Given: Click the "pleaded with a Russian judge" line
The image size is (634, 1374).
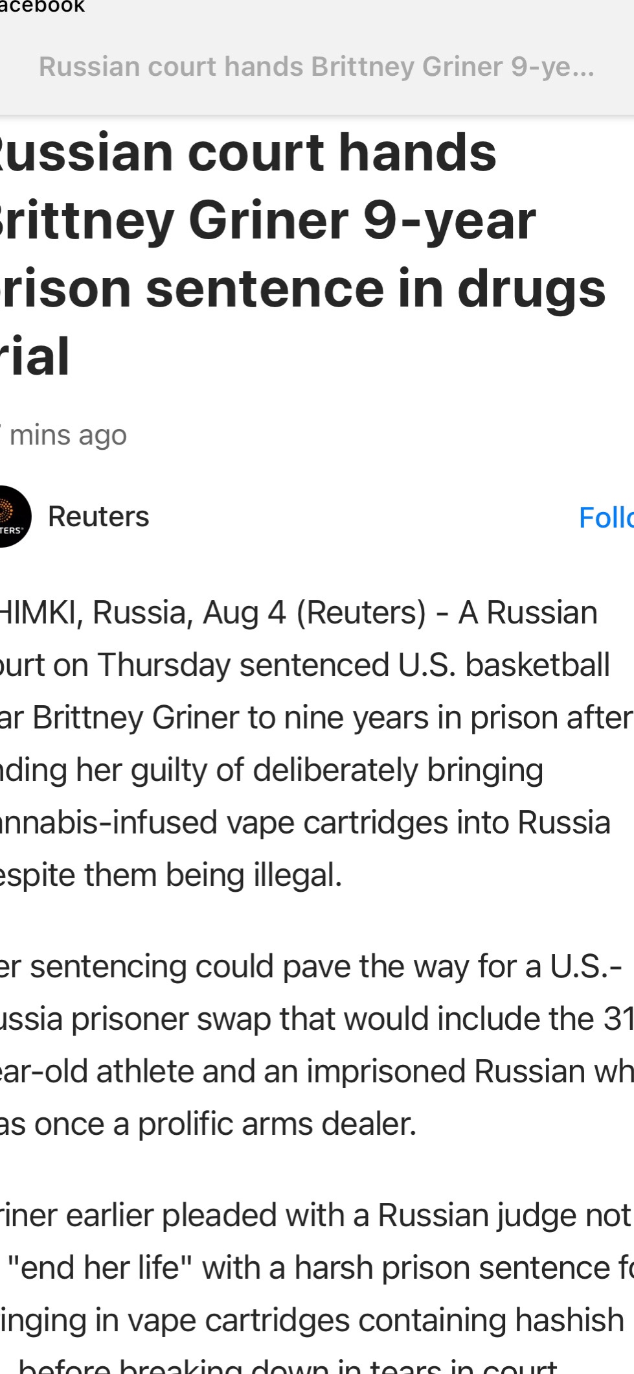Looking at the screenshot, I should (x=317, y=1215).
